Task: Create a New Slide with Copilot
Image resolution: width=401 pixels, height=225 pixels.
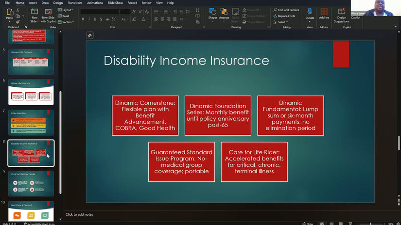Action: (x=48, y=16)
